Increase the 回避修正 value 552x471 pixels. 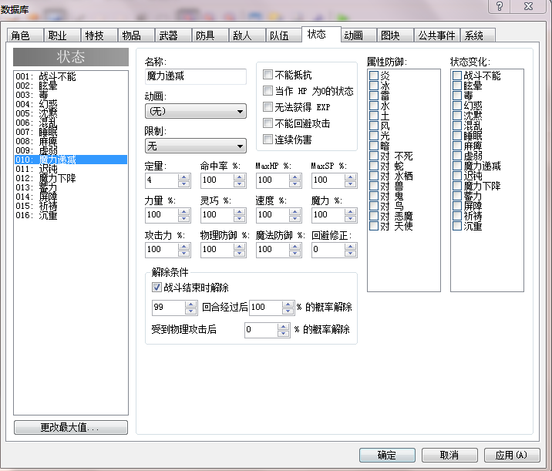[350, 247]
